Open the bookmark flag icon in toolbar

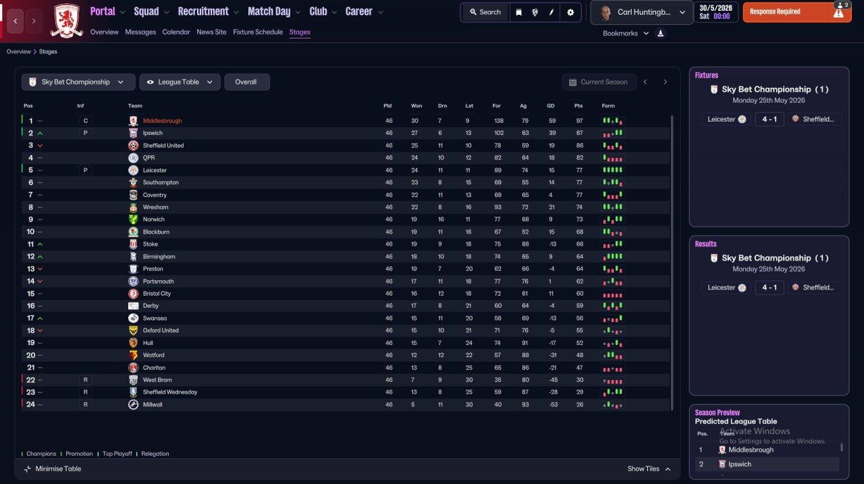pos(519,12)
